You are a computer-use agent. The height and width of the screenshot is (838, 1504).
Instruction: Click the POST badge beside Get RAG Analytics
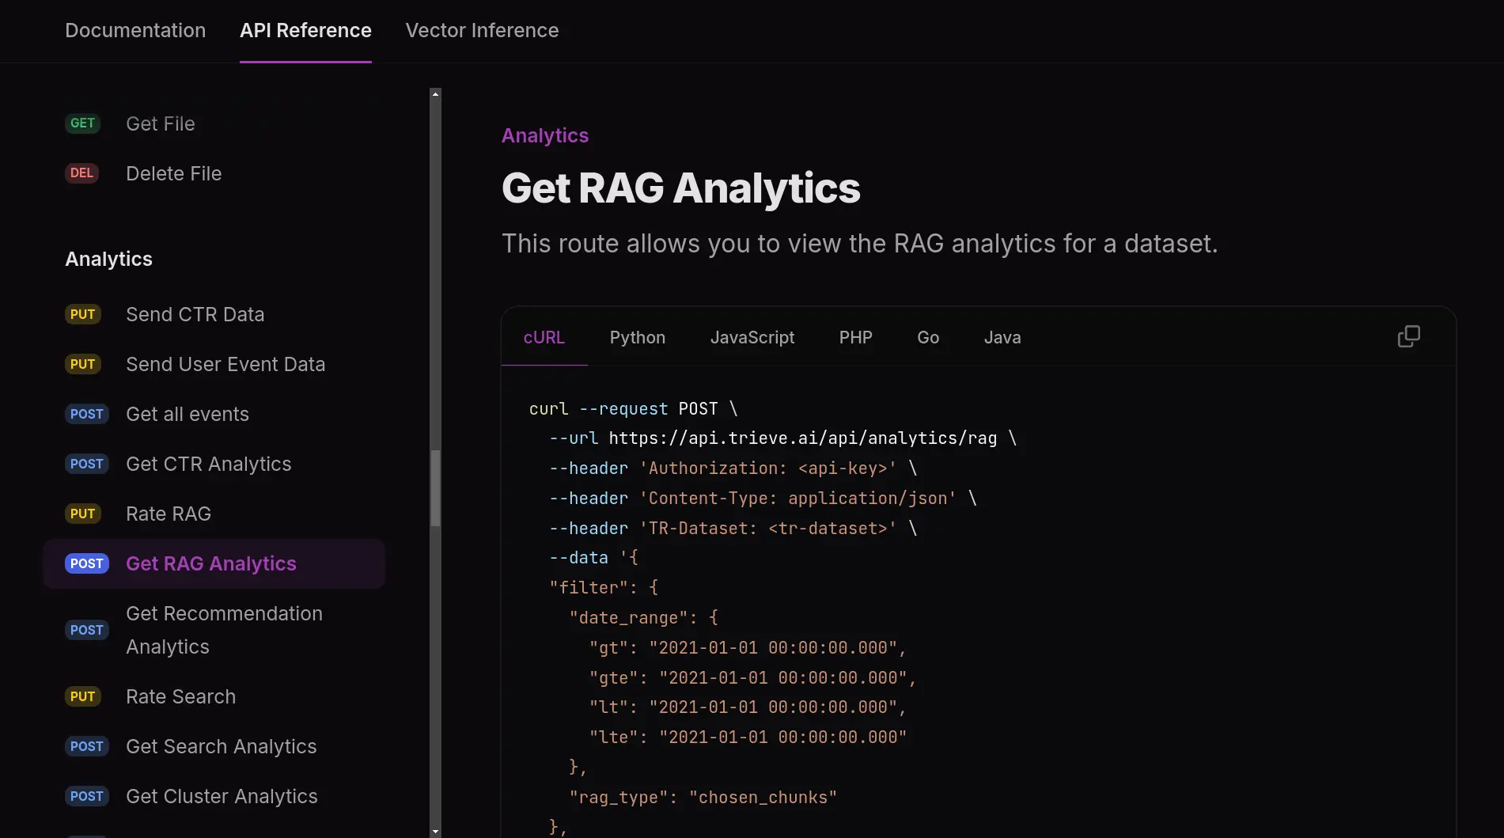click(x=87, y=563)
